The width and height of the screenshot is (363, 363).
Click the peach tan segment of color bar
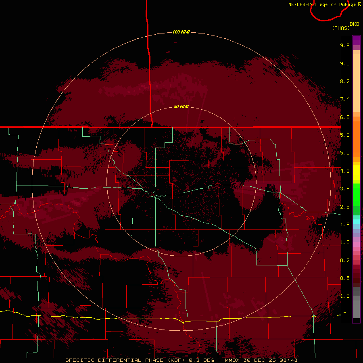pyautogui.click(x=356, y=83)
